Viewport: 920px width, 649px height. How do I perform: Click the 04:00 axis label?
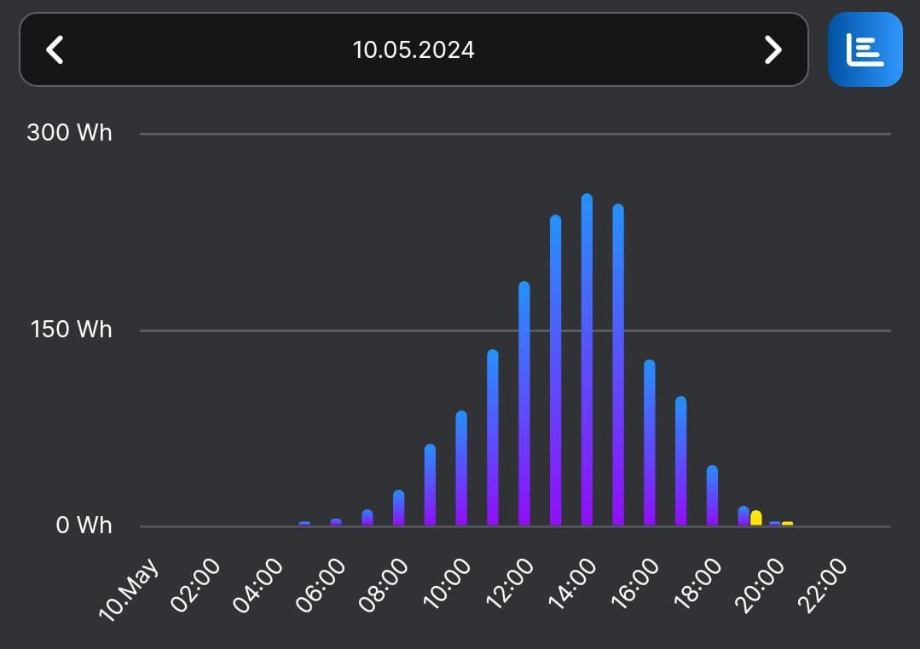click(257, 585)
